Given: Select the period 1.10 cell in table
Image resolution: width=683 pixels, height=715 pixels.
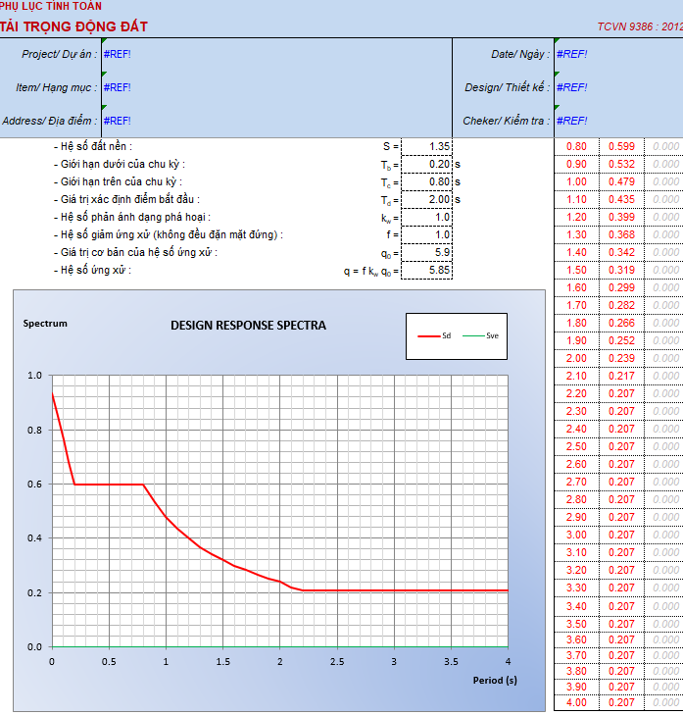Looking at the screenshot, I should (576, 200).
